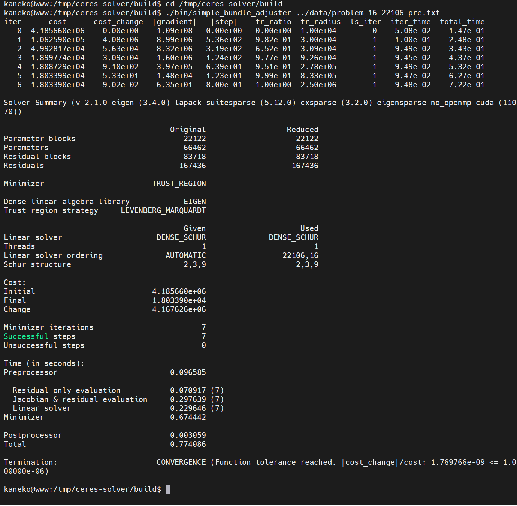Image resolution: width=517 pixels, height=506 pixels.
Task: Click the tr_radius column header
Action: pos(320,22)
